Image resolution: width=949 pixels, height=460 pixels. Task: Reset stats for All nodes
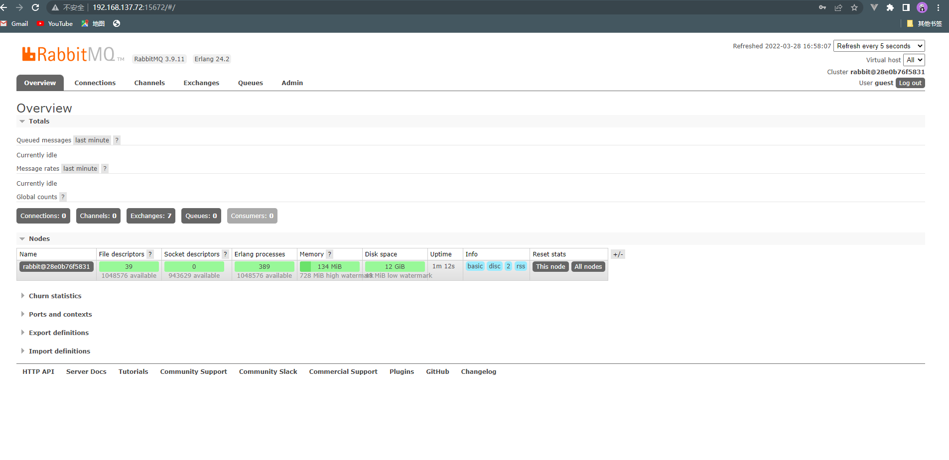point(588,267)
